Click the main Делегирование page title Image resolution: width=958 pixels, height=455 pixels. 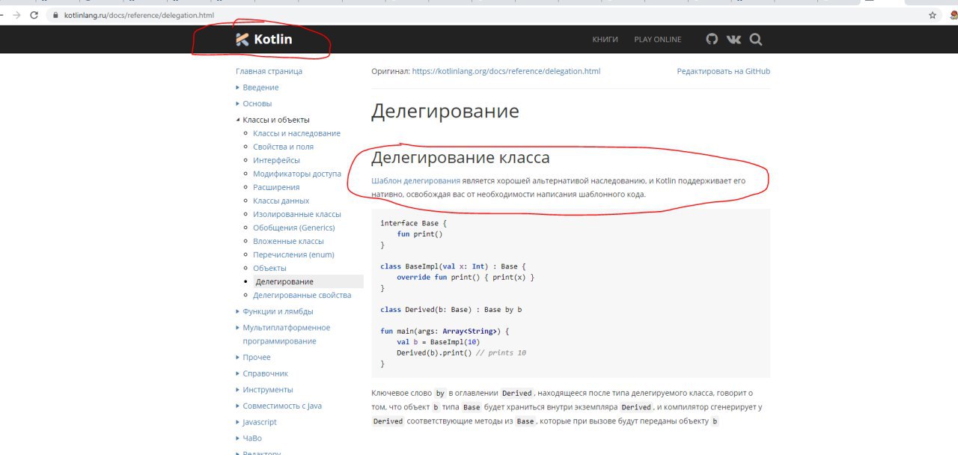click(445, 112)
